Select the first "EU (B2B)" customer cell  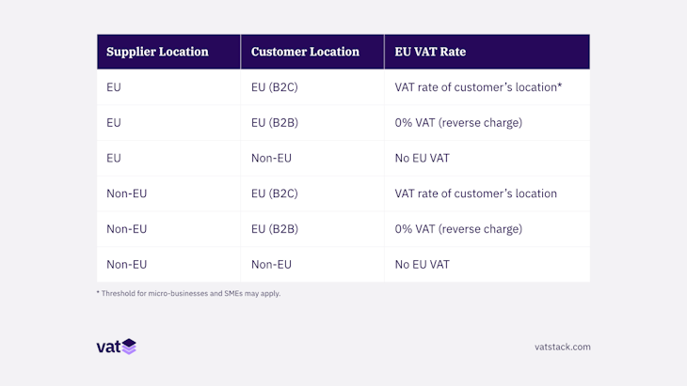(274, 123)
